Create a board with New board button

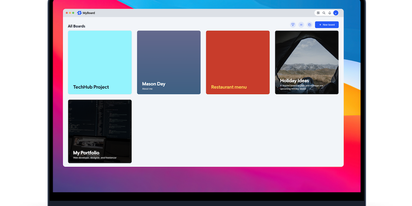point(327,25)
